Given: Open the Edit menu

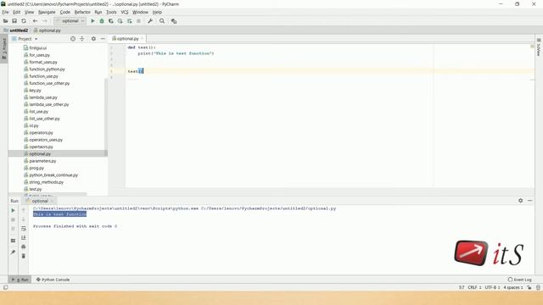Looking at the screenshot, I should pyautogui.click(x=17, y=12).
